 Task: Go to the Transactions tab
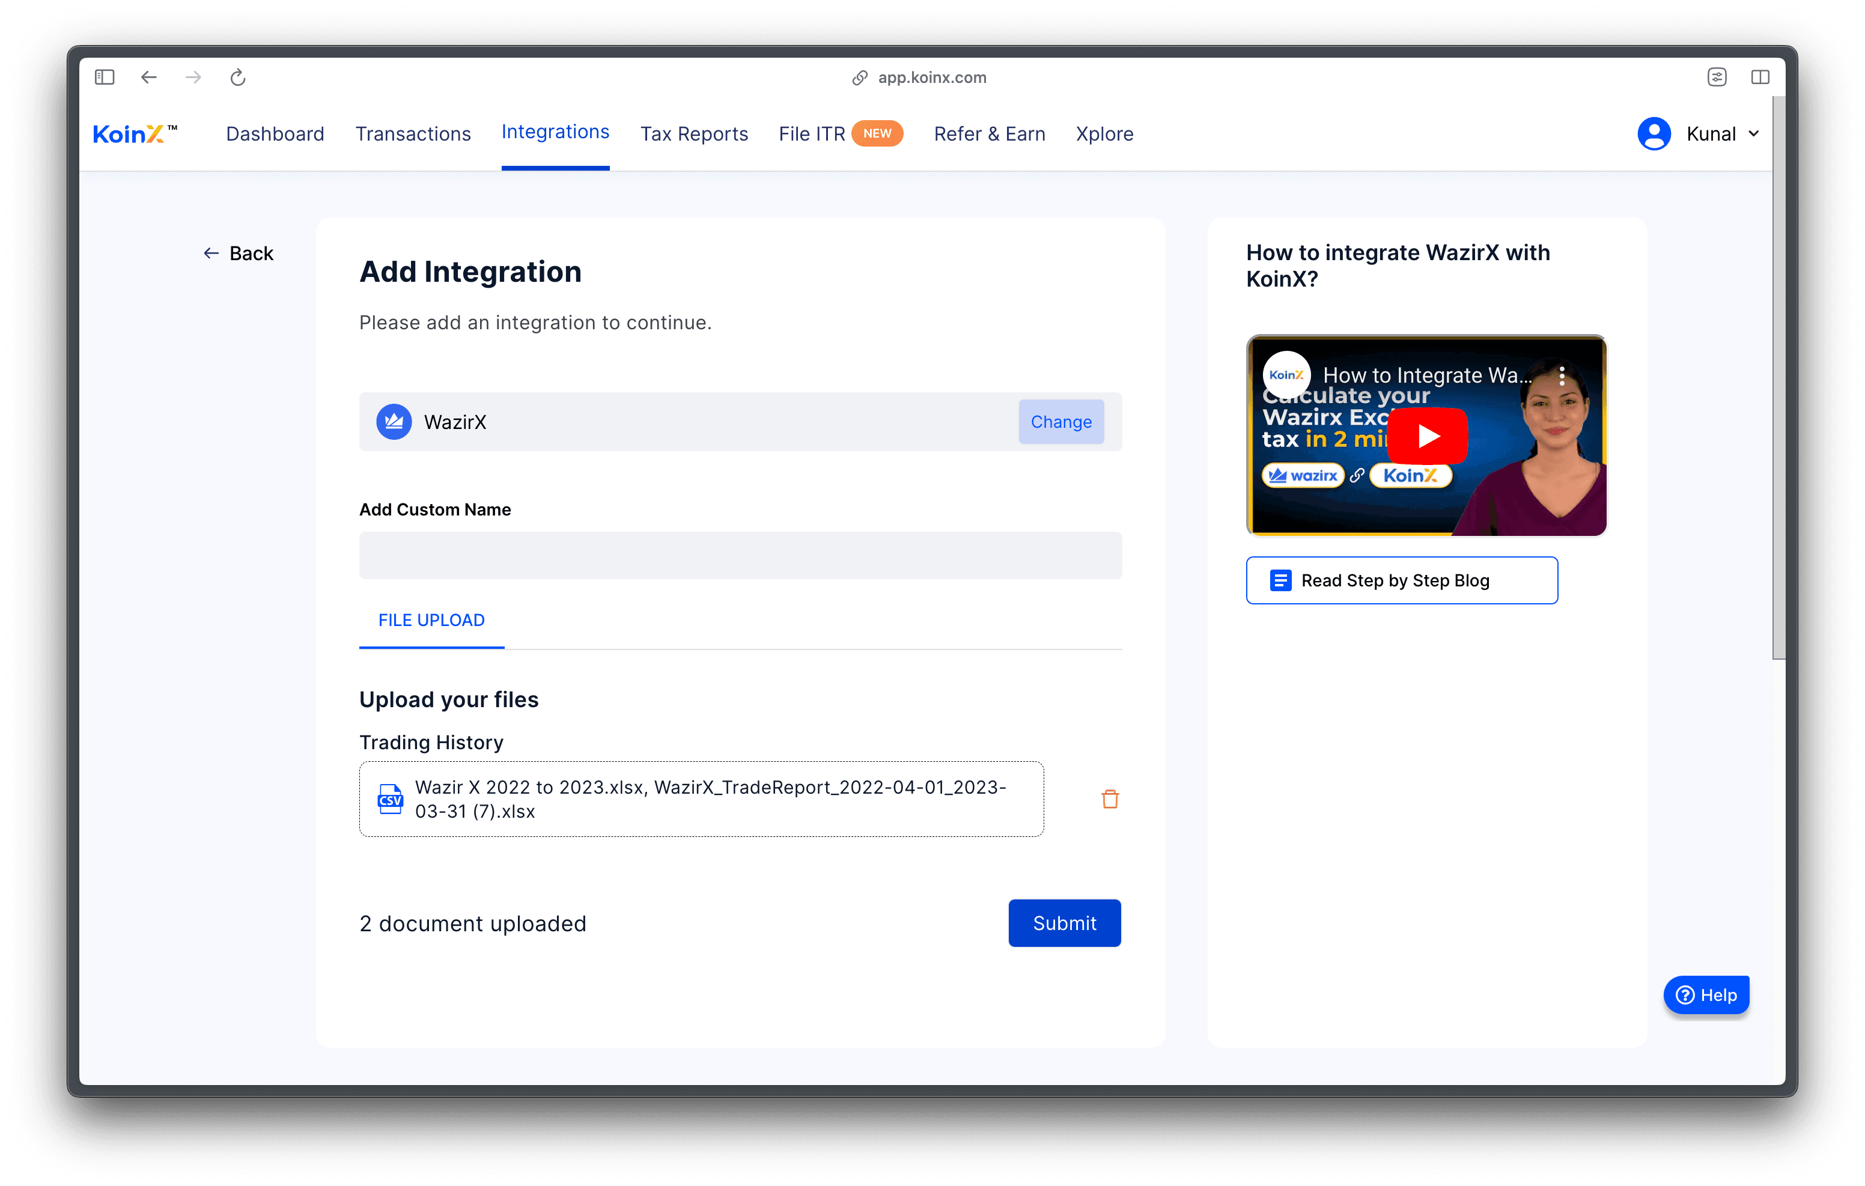pyautogui.click(x=413, y=134)
